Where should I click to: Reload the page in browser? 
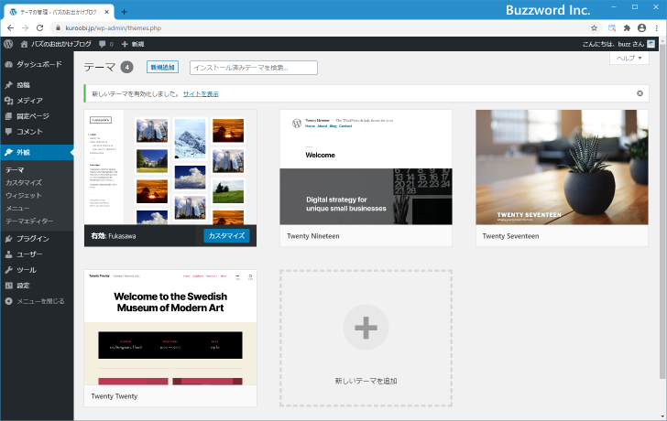tap(39, 28)
